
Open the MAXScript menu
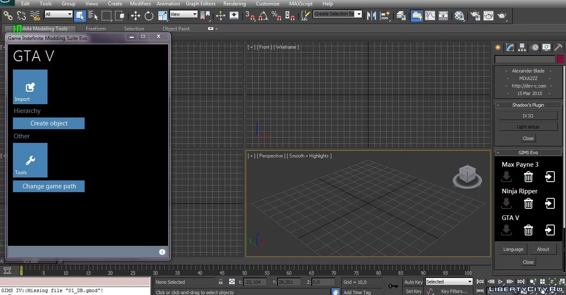click(301, 3)
